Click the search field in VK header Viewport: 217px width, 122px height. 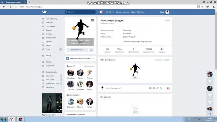coord(80,12)
